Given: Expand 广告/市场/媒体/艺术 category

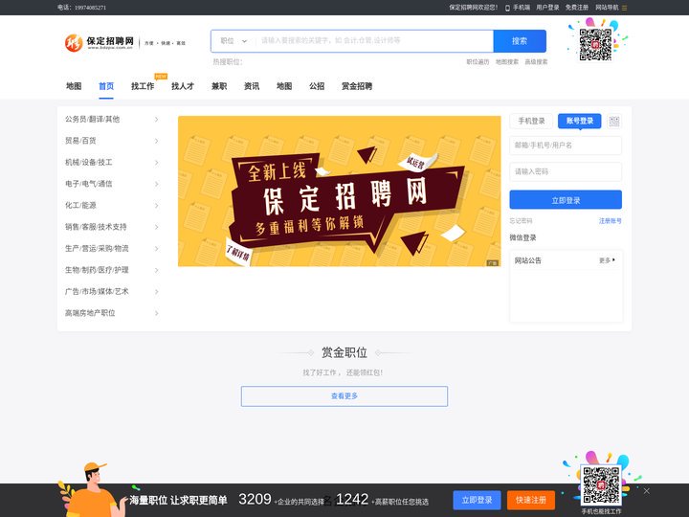Looking at the screenshot, I should pyautogui.click(x=112, y=291).
